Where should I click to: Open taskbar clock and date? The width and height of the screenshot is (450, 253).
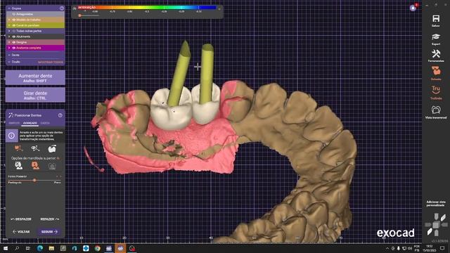[x=429, y=248]
